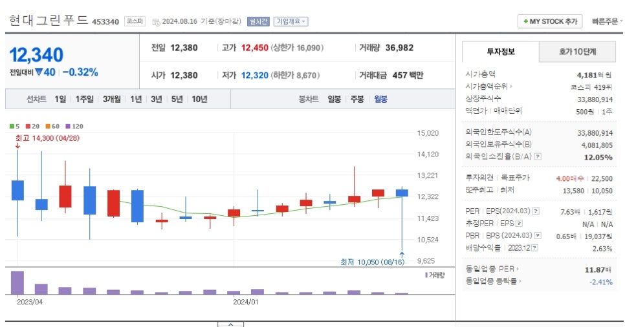Show the 일봉 daily candle chart
The image size is (625, 327).
tap(334, 99)
